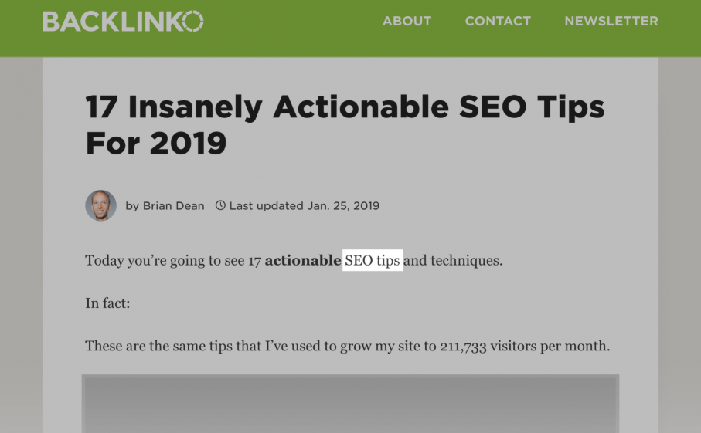Click the article title '17 Insanely Actionable SEO Tips'
The height and width of the screenshot is (433, 701).
pyautogui.click(x=345, y=107)
